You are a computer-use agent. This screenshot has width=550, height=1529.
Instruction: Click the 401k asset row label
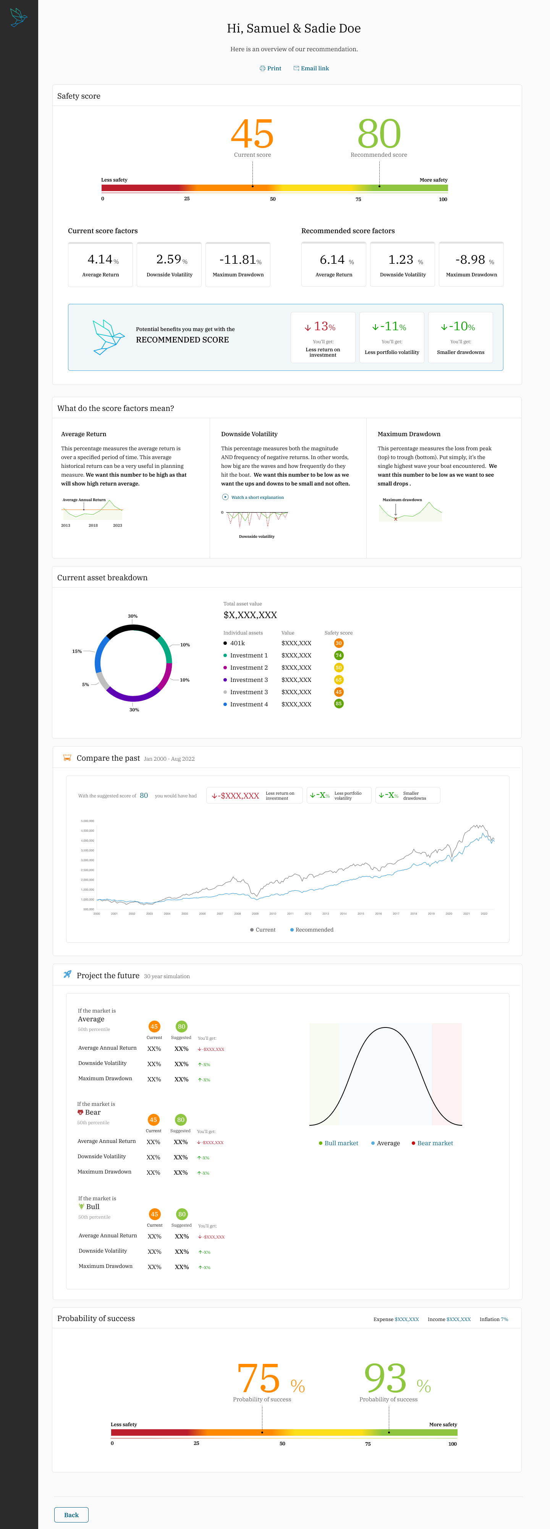pyautogui.click(x=237, y=643)
